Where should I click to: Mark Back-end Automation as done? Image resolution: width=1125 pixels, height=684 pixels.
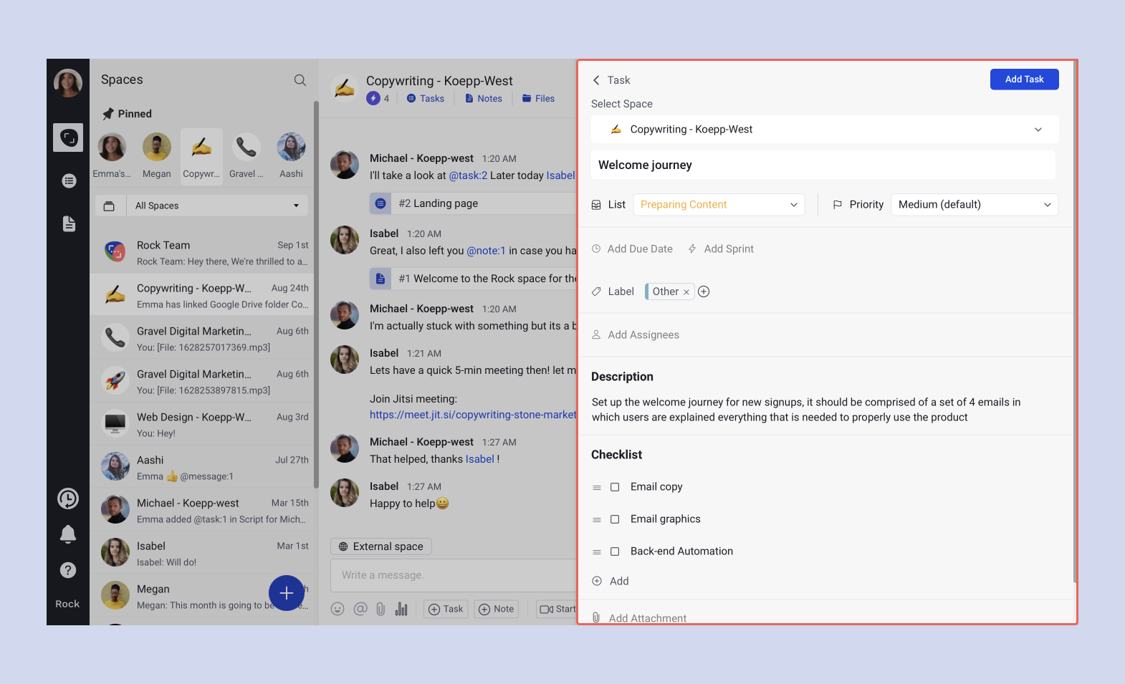click(615, 551)
